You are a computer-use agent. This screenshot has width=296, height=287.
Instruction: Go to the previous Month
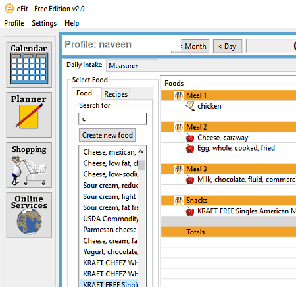click(190, 46)
